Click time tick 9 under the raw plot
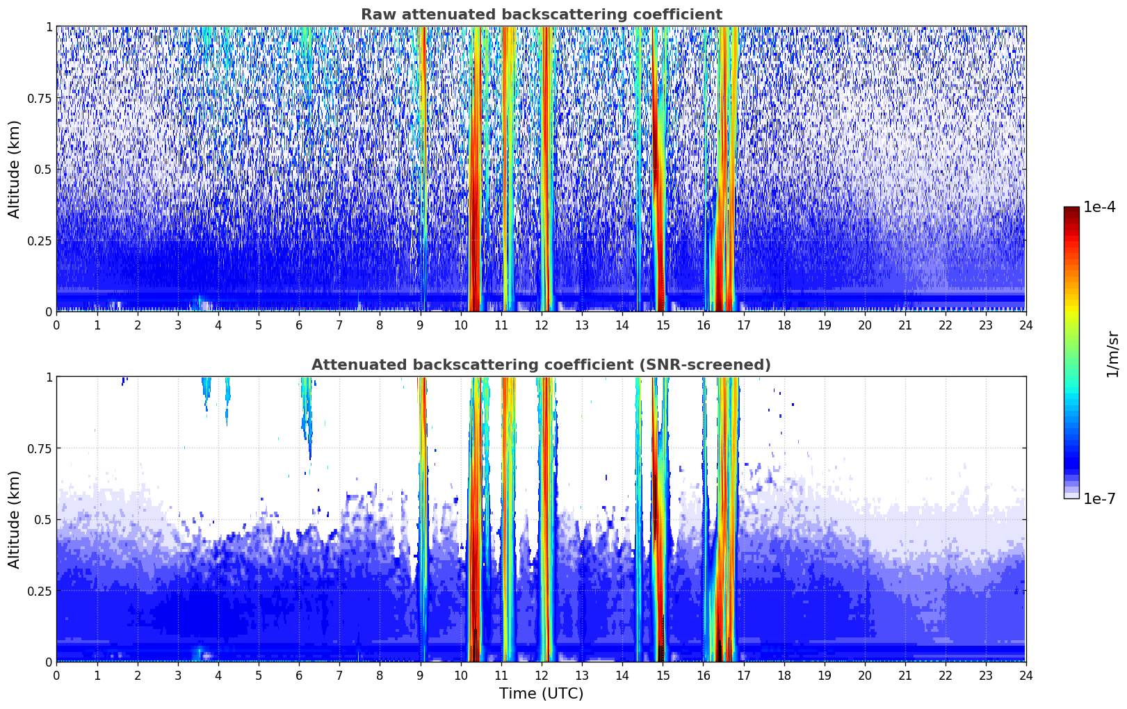The height and width of the screenshot is (709, 1127). [420, 325]
